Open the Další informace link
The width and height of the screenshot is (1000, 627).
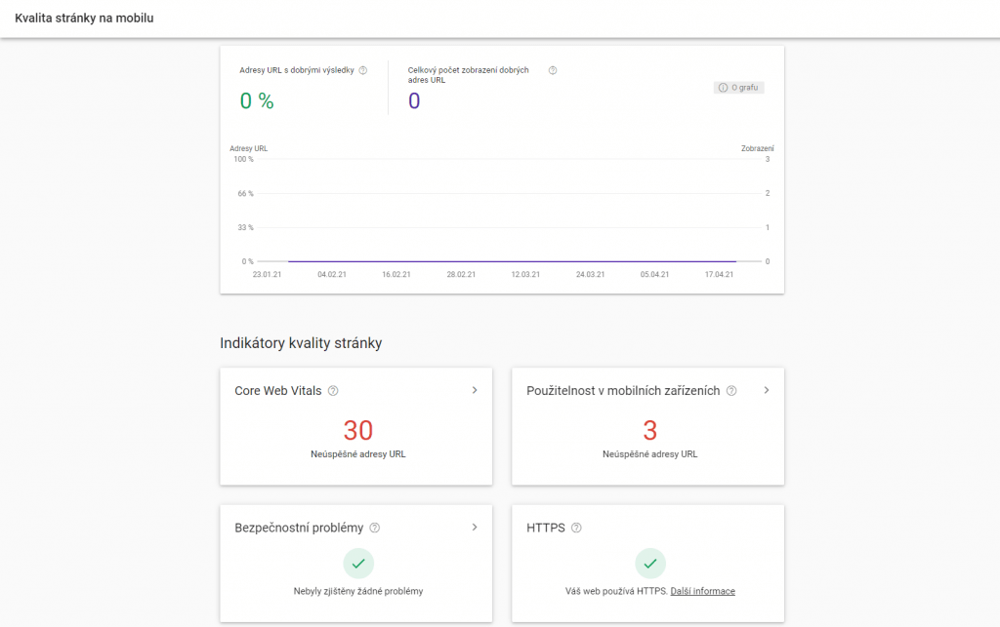[x=702, y=591]
